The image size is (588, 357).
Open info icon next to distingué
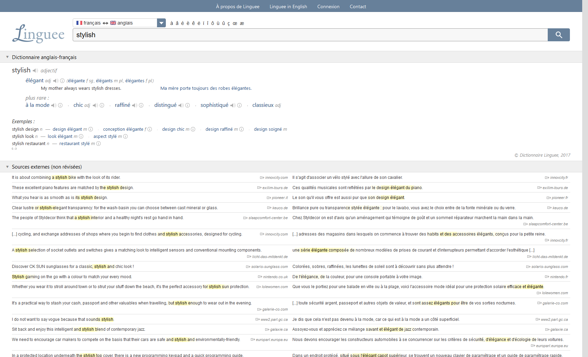click(187, 105)
